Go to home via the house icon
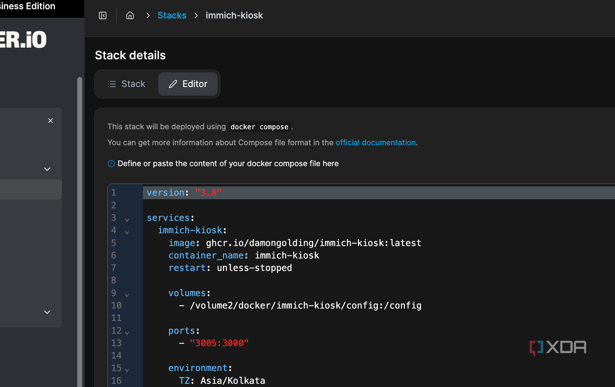 (x=130, y=16)
